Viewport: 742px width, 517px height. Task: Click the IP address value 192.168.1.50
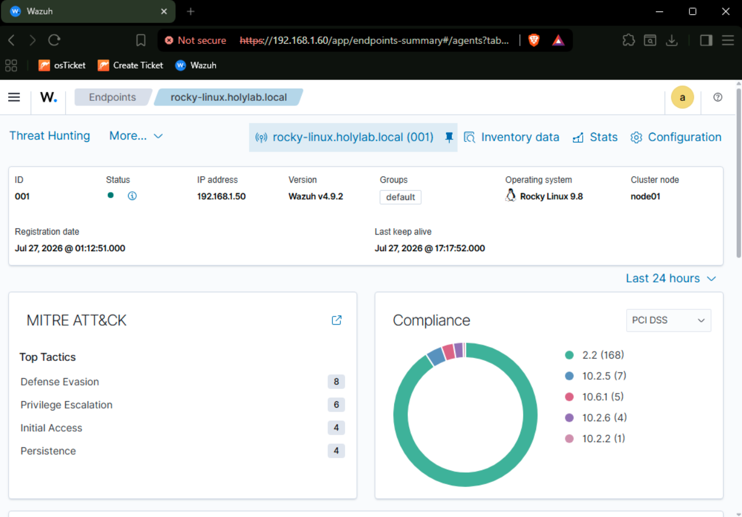[x=222, y=197]
